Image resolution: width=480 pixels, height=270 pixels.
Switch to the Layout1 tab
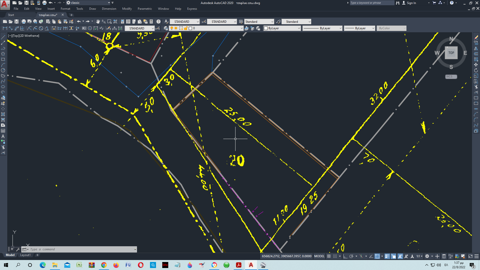tap(25, 255)
